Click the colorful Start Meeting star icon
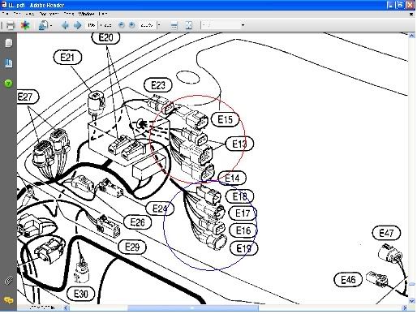 pyautogui.click(x=25, y=25)
